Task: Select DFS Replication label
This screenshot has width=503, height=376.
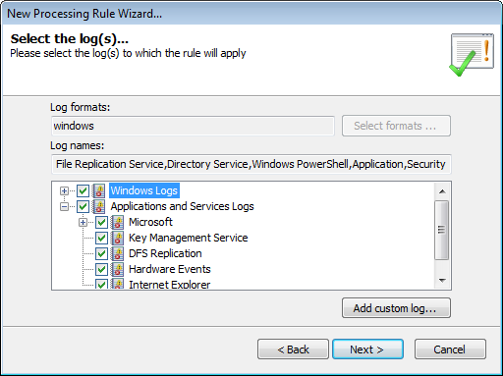Action: 165,253
